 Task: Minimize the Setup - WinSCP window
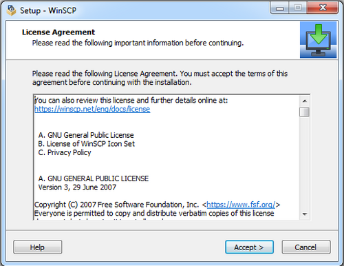coord(280,8)
